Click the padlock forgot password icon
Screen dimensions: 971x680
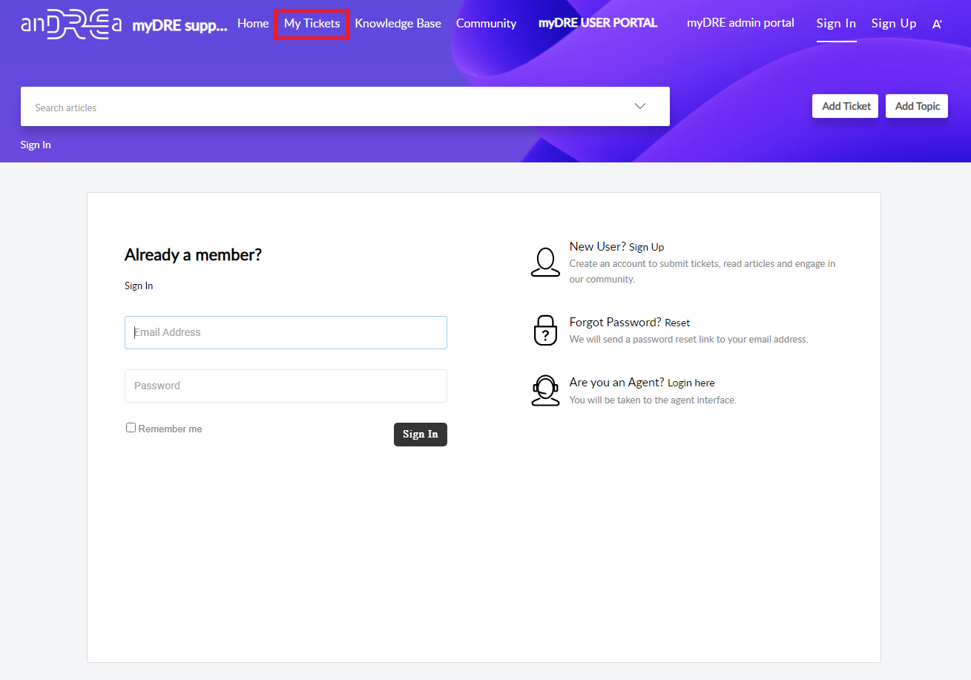click(545, 330)
